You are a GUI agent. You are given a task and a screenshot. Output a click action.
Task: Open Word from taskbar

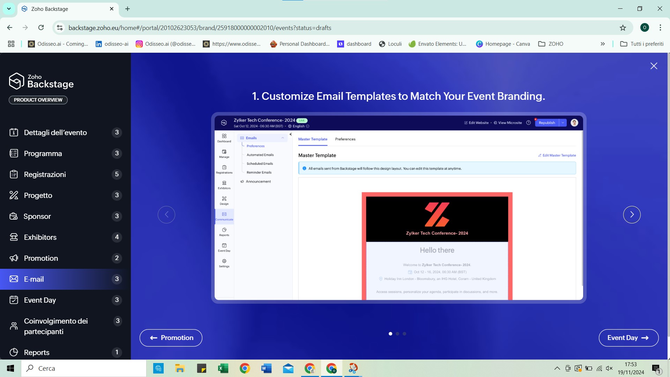pos(266,368)
